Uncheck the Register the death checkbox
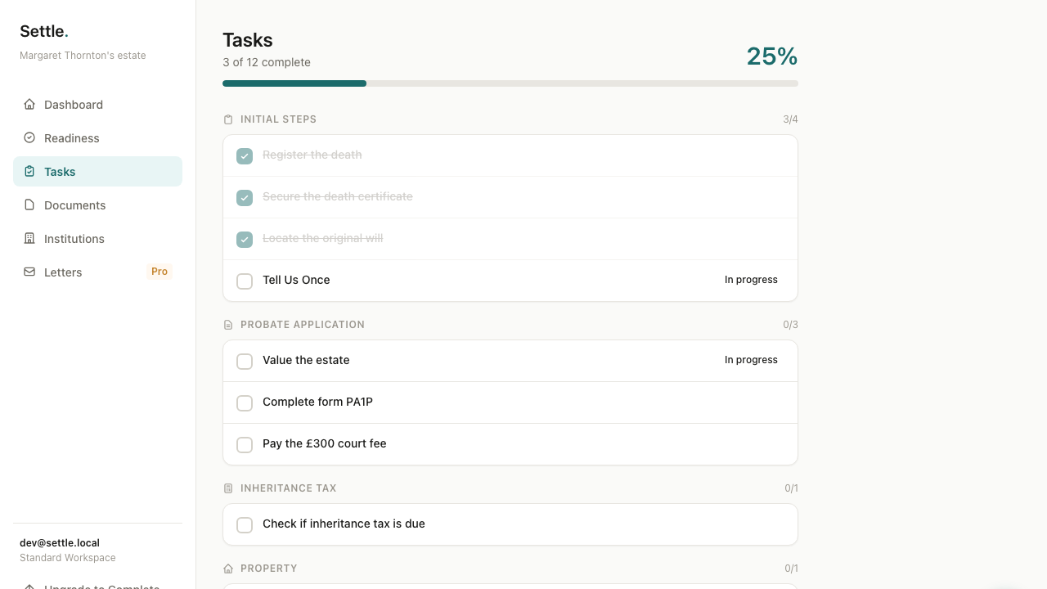 [x=245, y=156]
